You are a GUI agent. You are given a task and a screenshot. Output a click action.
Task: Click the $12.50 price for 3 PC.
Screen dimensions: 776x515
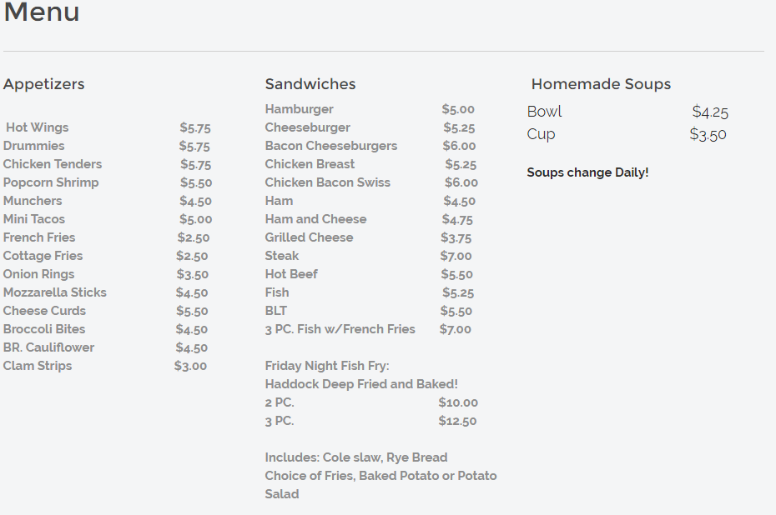pyautogui.click(x=457, y=421)
